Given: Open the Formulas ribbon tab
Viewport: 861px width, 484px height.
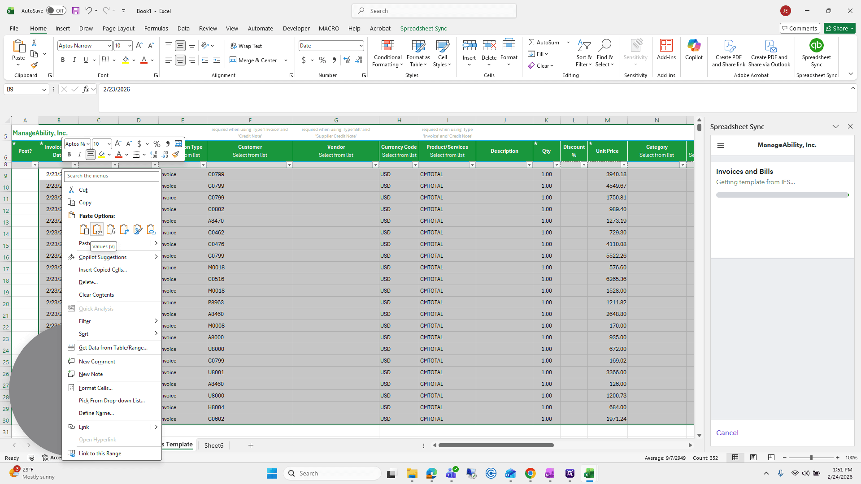Looking at the screenshot, I should click(156, 28).
